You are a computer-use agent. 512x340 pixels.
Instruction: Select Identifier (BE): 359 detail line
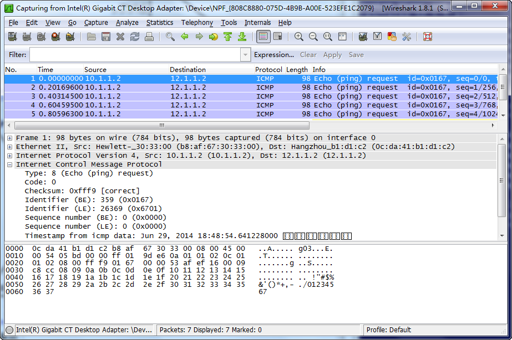click(89, 200)
